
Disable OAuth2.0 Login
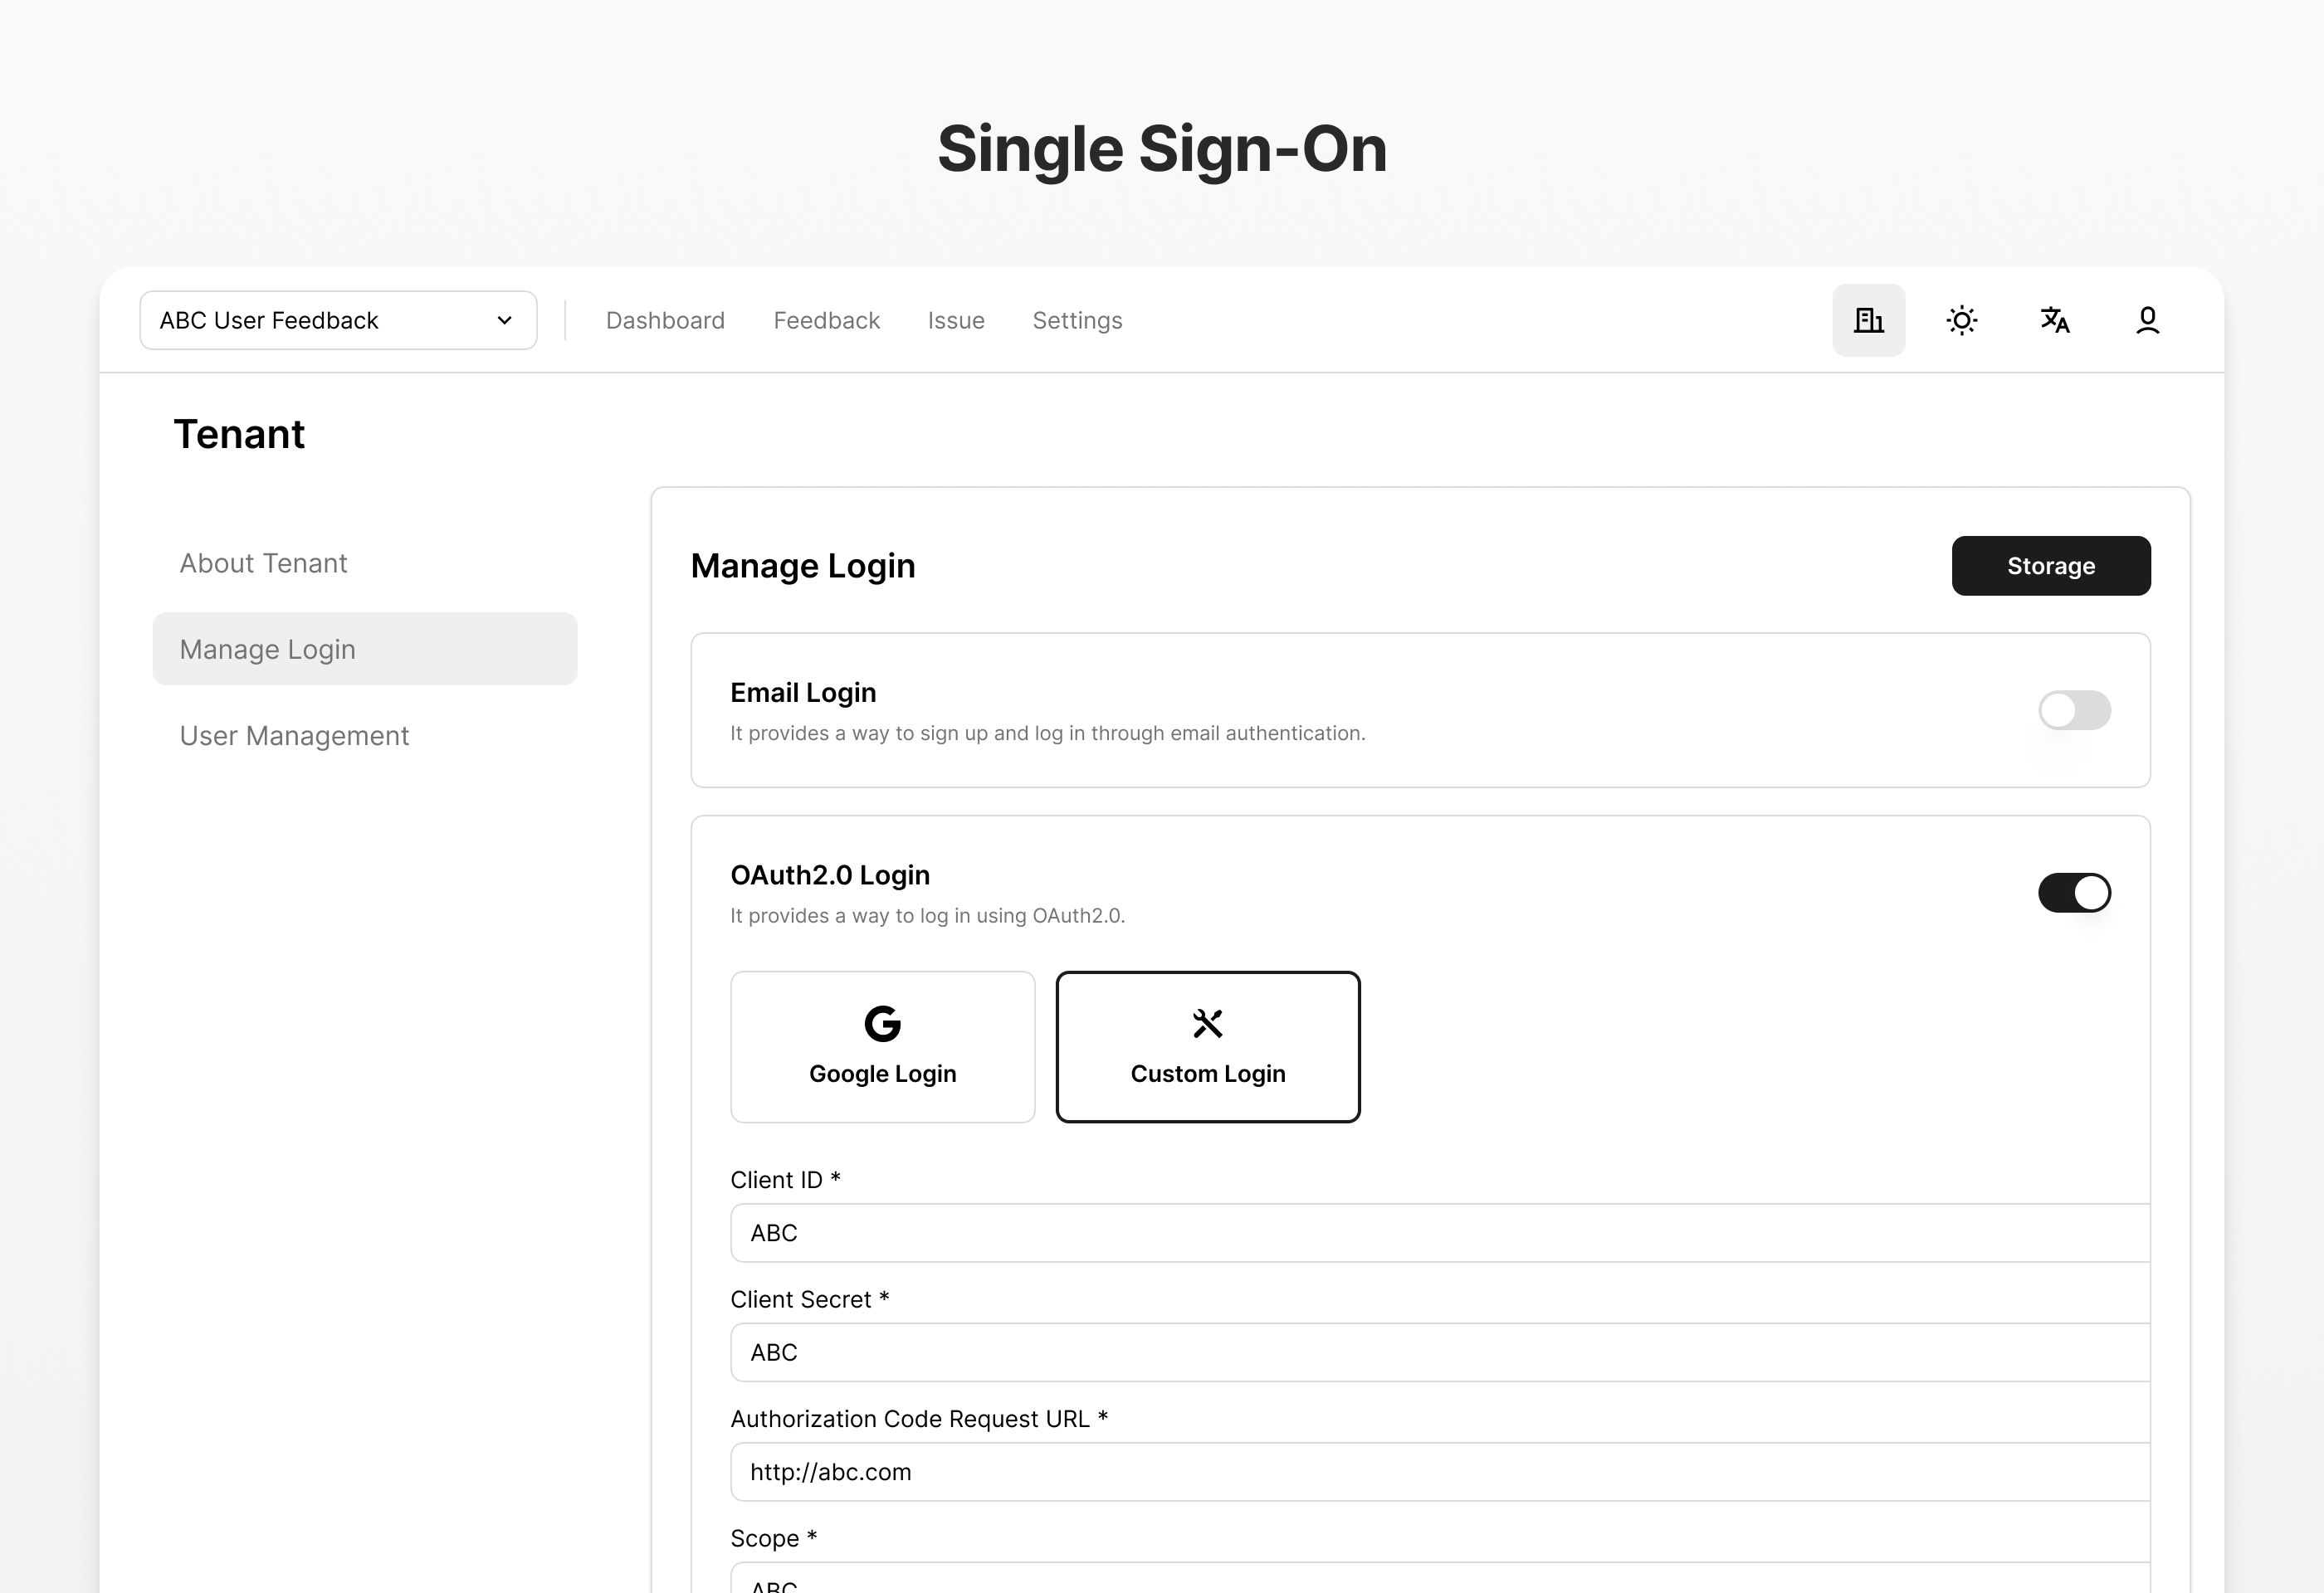click(x=2075, y=893)
